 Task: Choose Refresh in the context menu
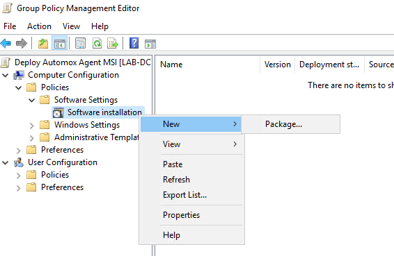point(191,180)
